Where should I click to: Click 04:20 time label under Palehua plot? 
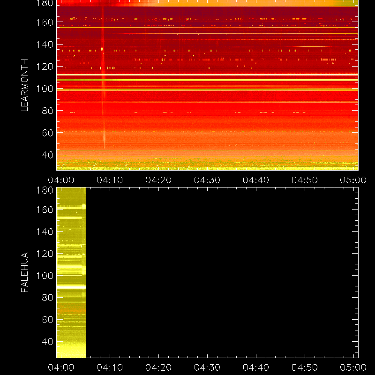coord(158,367)
